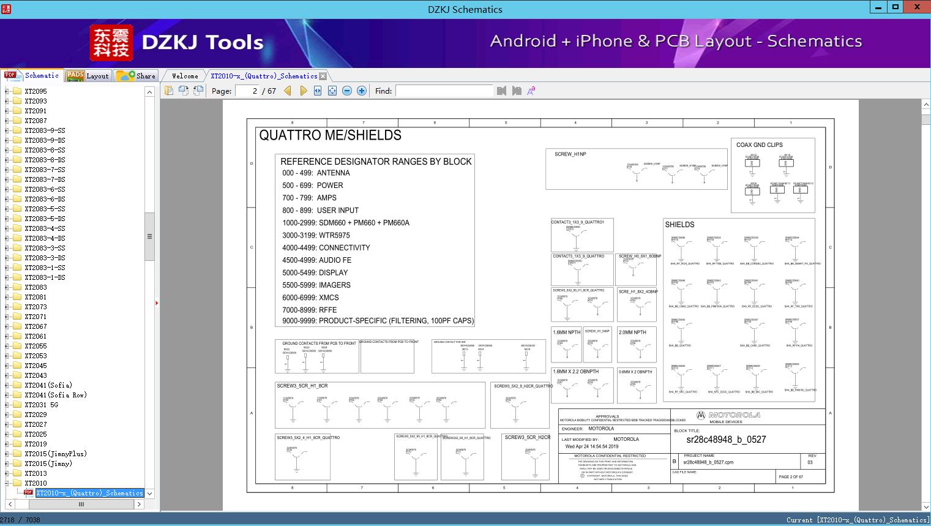The width and height of the screenshot is (931, 526).
Task: Expand the XT2095 folder
Action: [7, 91]
